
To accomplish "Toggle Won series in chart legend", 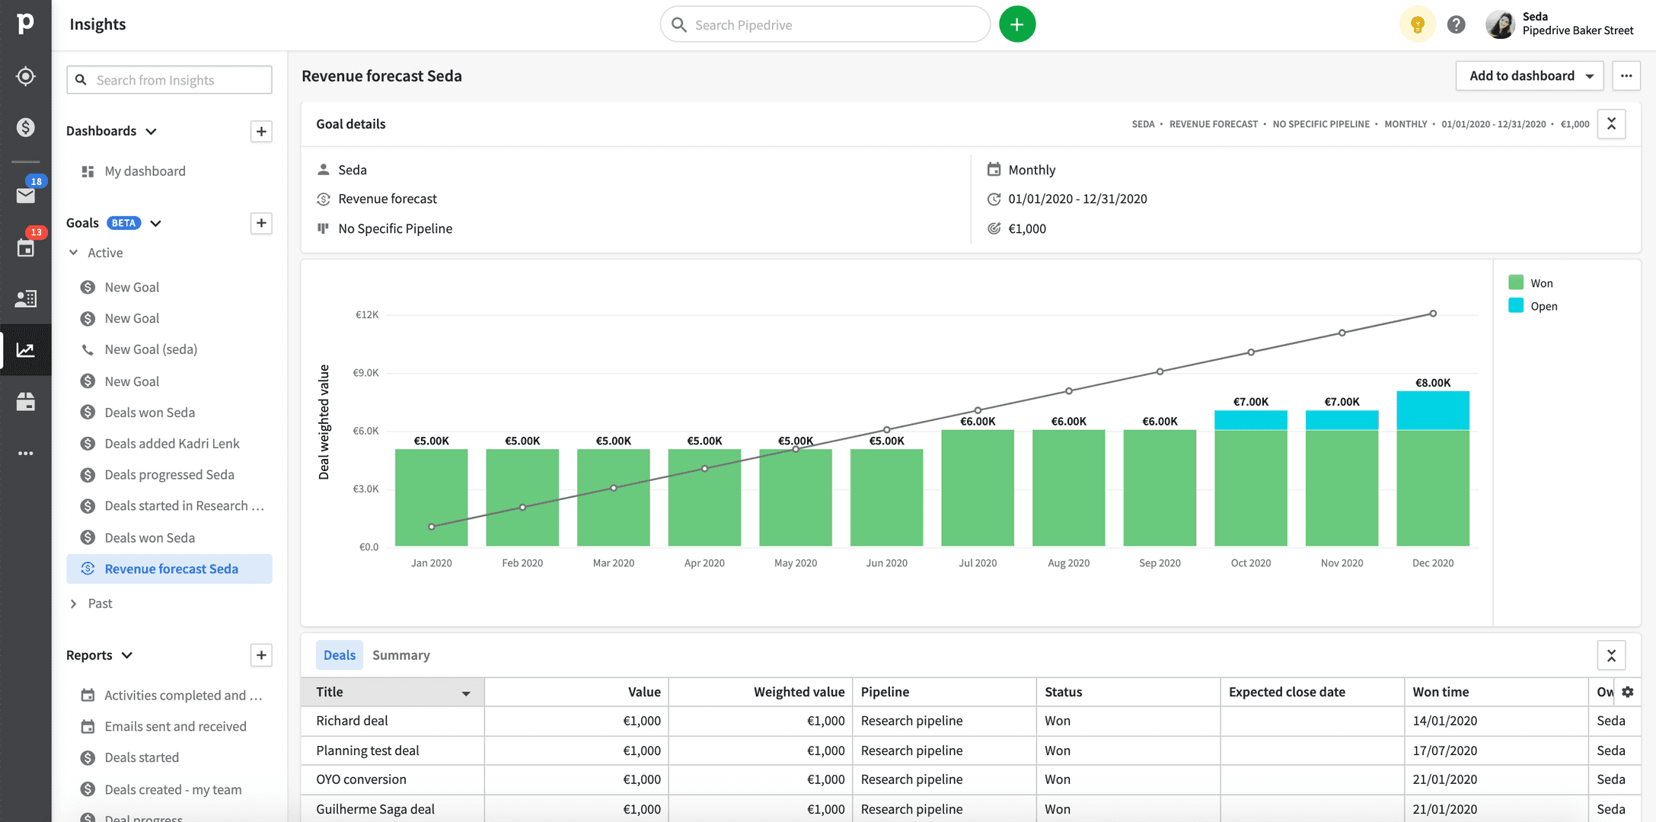I will (1530, 283).
